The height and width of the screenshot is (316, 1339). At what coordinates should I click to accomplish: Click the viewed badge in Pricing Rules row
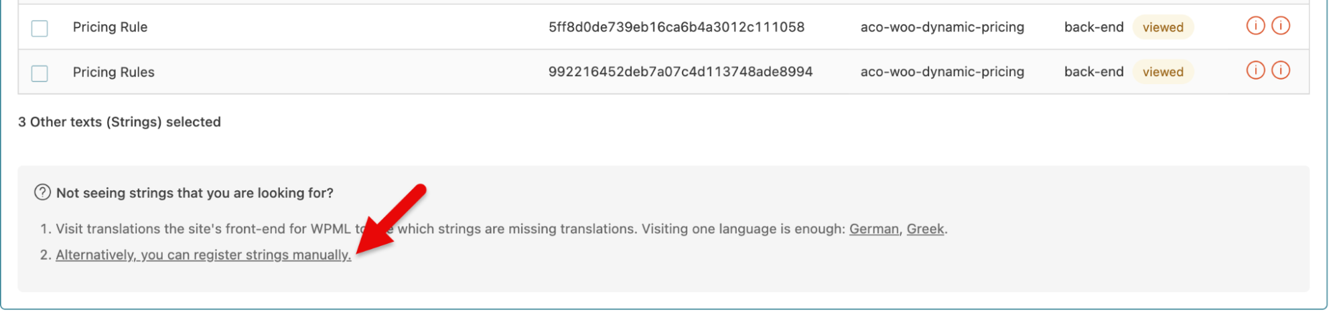pos(1163,72)
